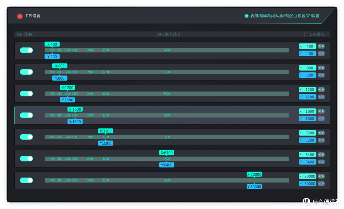Viewport: 344px width, 209px height.
Task: Click the X:400 slider handle
Action: click(52, 44)
